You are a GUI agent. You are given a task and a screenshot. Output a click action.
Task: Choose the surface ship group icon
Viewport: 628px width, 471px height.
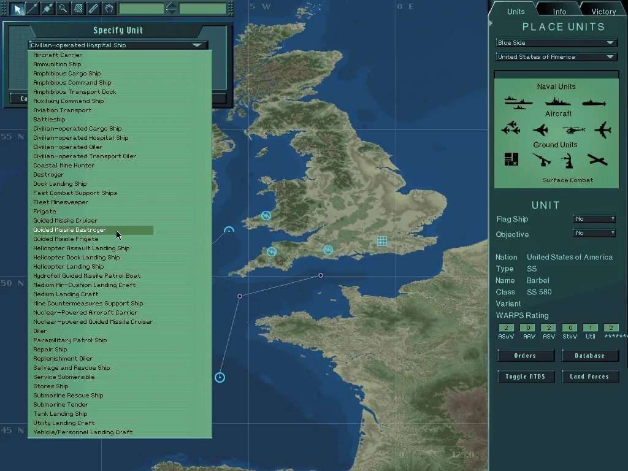coord(518,102)
